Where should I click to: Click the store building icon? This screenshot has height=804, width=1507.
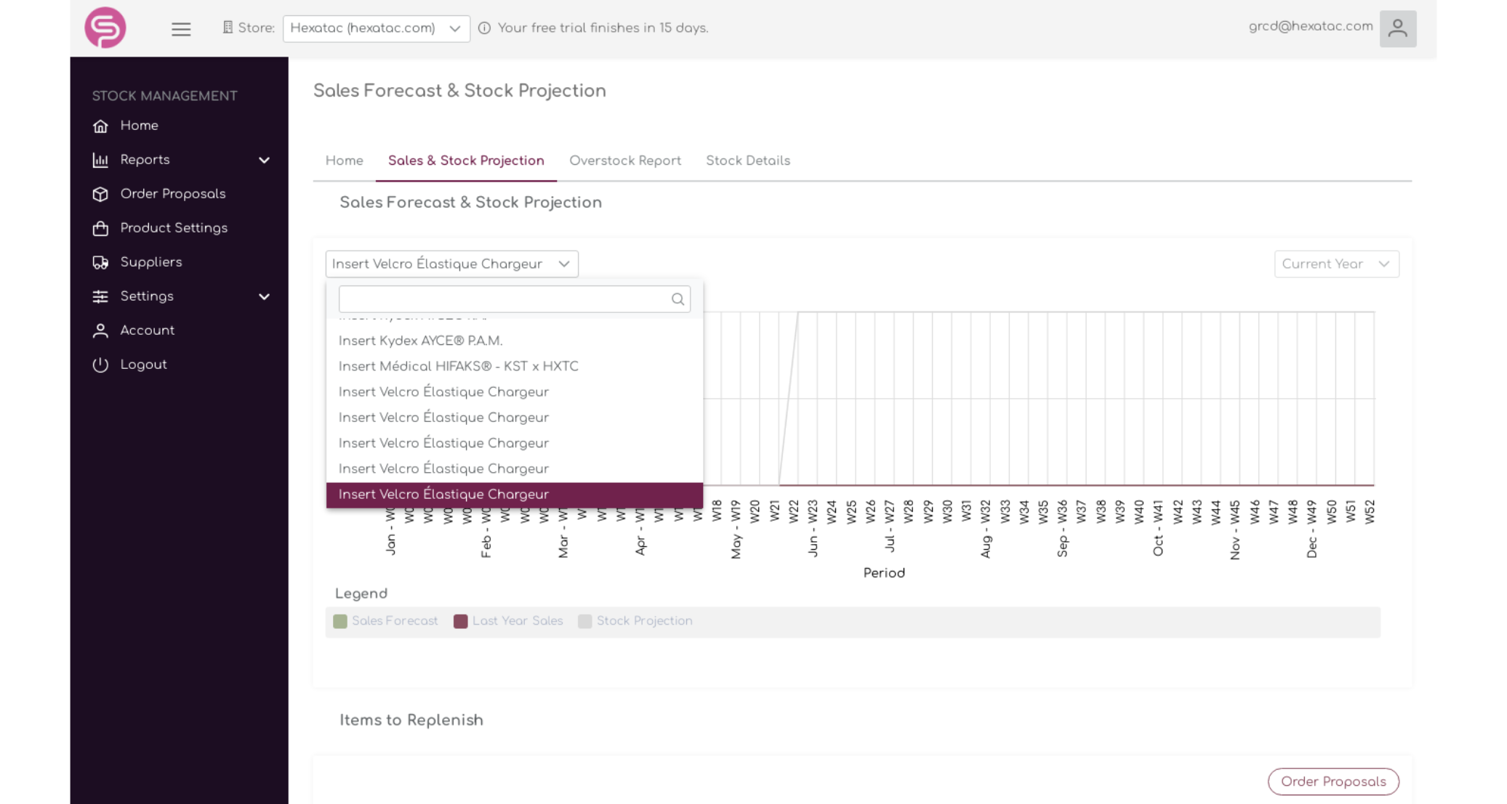point(228,28)
